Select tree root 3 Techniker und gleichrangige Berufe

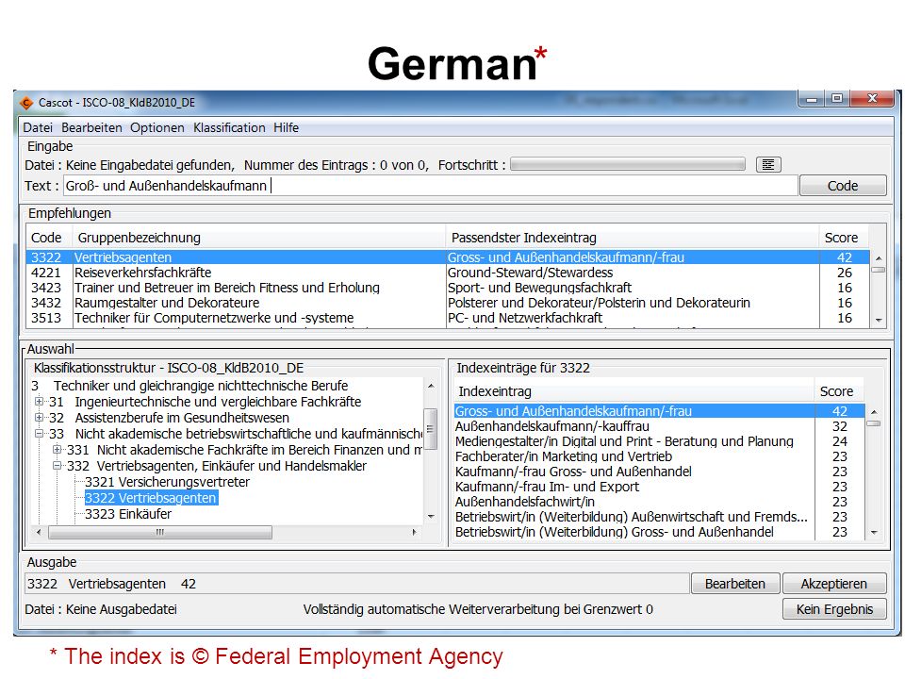[189, 386]
